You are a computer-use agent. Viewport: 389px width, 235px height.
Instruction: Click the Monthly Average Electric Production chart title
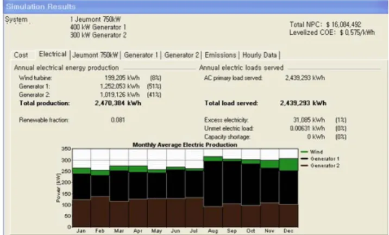pyautogui.click(x=185, y=145)
